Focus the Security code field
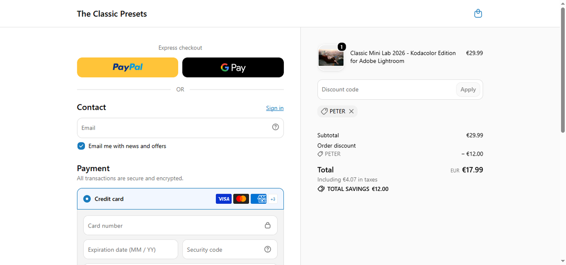The width and height of the screenshot is (566, 265). click(x=230, y=249)
